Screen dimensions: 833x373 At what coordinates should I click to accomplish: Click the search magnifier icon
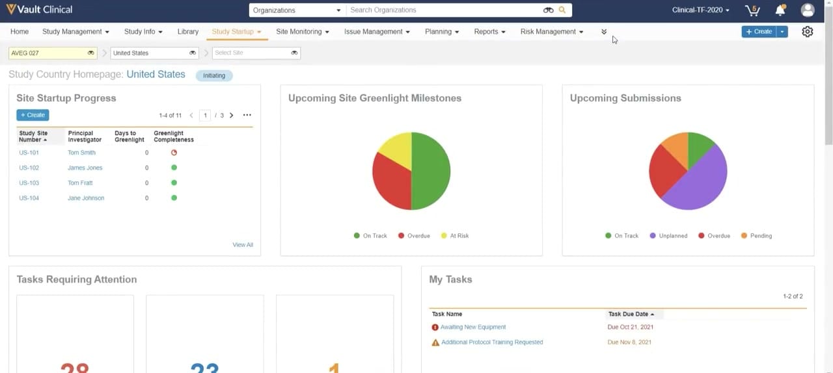[562, 10]
